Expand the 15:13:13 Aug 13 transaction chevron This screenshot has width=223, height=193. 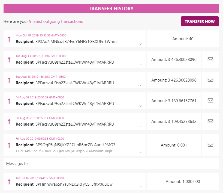(140, 85)
